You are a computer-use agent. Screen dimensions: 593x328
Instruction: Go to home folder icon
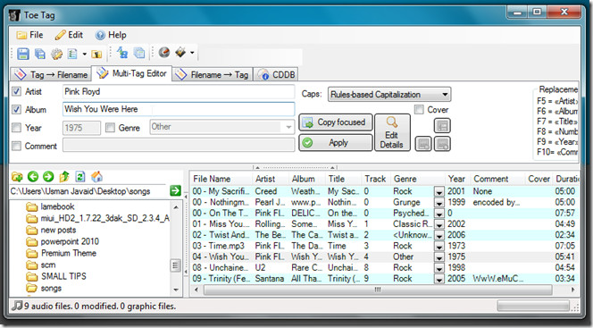[96, 176]
